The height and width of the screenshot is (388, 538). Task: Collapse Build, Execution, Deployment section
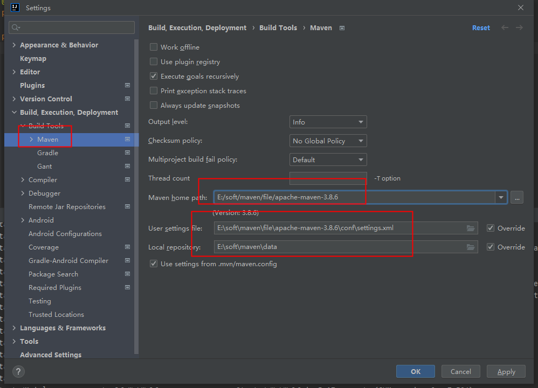(x=14, y=112)
